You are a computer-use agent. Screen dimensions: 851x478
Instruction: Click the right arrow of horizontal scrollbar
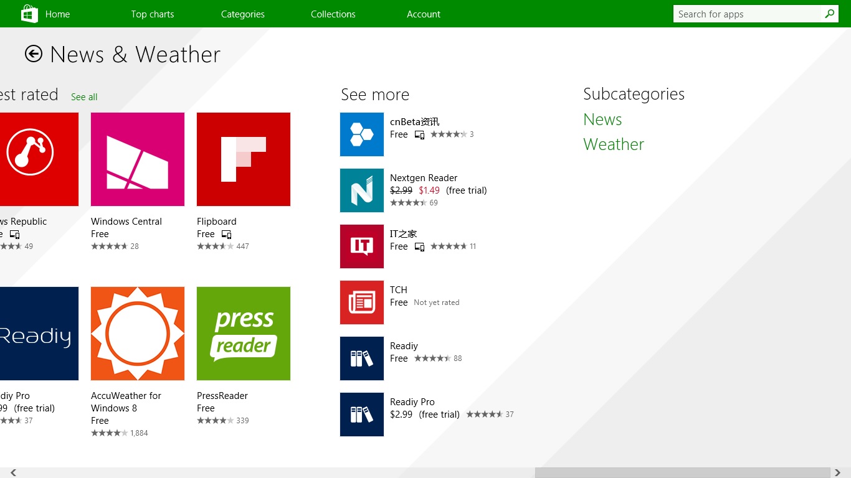click(x=837, y=473)
